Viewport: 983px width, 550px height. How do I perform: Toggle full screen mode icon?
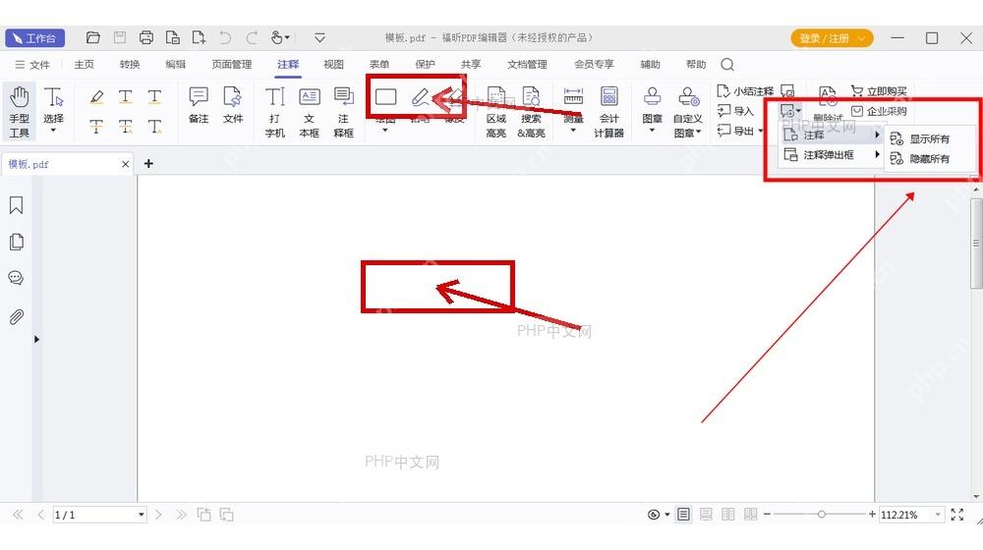coord(957,515)
